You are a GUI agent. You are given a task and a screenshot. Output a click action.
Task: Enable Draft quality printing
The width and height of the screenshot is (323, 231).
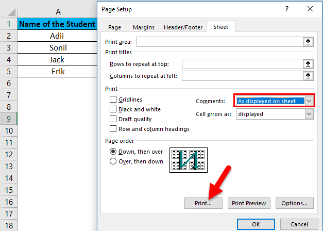tap(113, 119)
